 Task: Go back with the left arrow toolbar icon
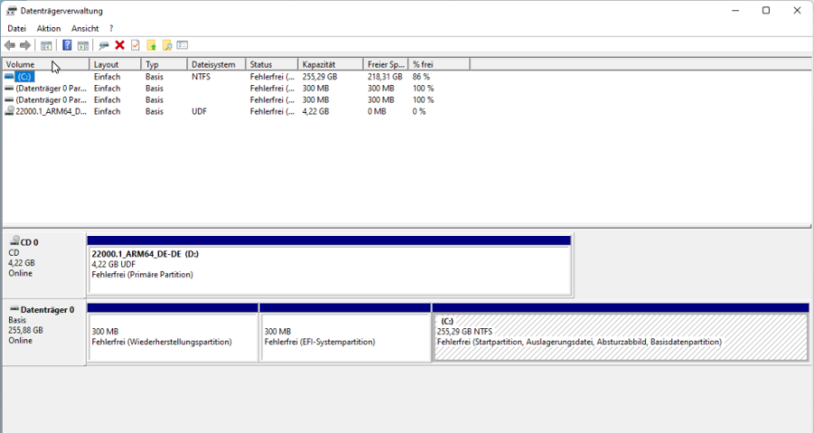point(9,45)
